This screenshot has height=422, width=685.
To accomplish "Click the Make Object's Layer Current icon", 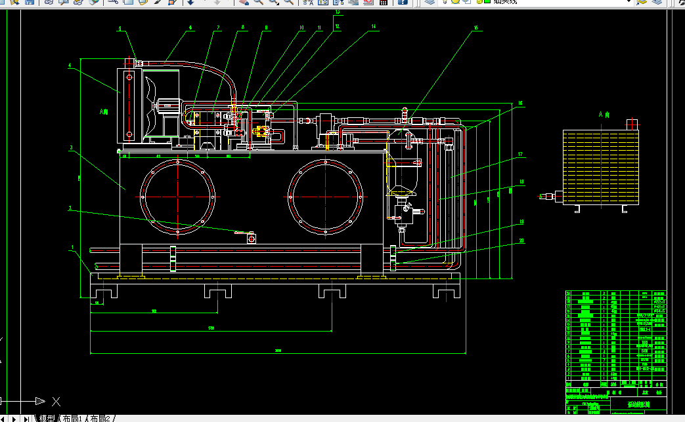I will [641, 2].
